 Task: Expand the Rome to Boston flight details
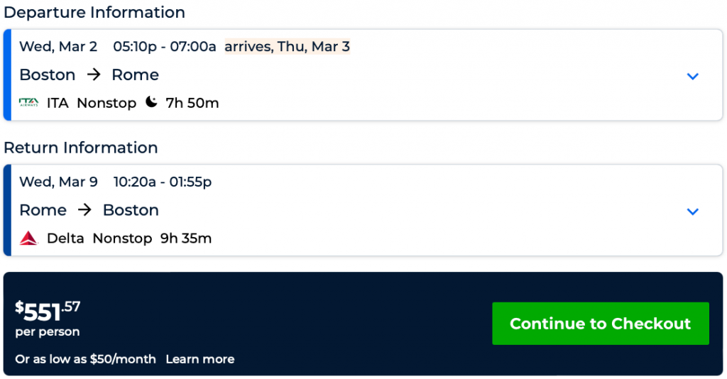pos(693,211)
